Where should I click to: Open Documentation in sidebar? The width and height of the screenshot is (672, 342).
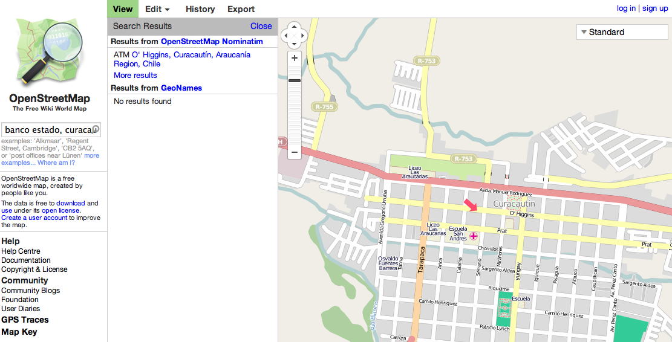tap(26, 260)
